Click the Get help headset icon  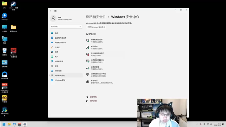[x=87, y=97]
